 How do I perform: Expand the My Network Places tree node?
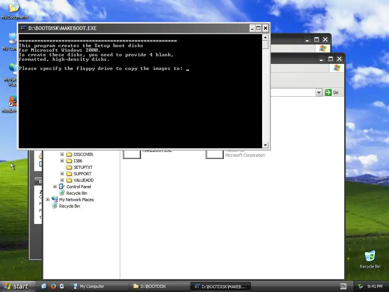pyautogui.click(x=47, y=199)
